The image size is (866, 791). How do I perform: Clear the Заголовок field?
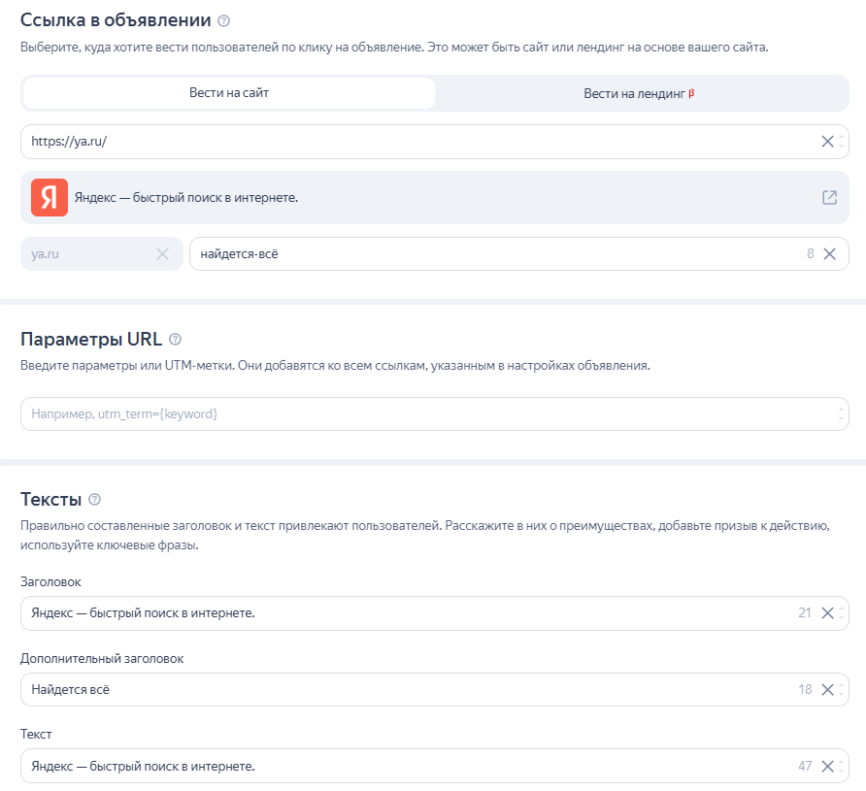pyautogui.click(x=827, y=612)
